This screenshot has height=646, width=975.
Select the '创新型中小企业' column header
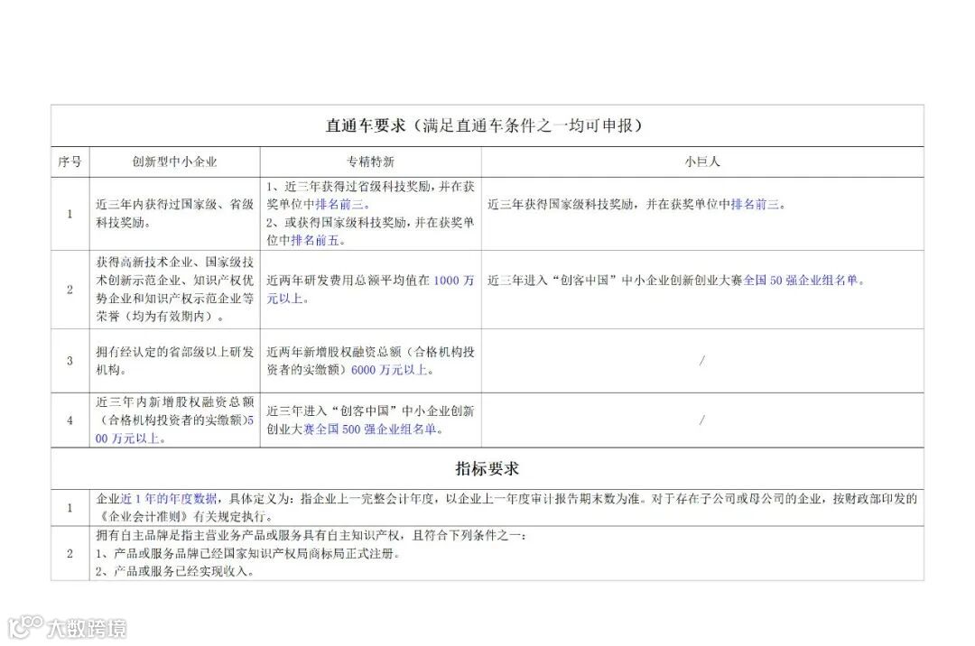[x=175, y=162]
